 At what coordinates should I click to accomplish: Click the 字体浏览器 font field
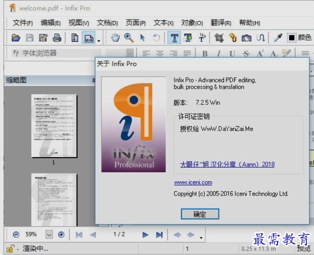coord(56,53)
